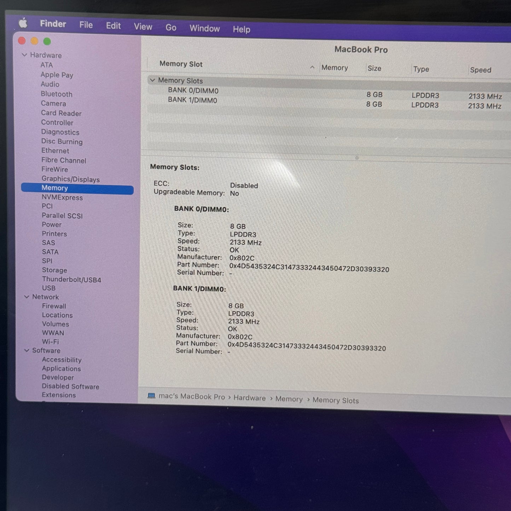Open the Go menu
The height and width of the screenshot is (511, 511).
171,28
